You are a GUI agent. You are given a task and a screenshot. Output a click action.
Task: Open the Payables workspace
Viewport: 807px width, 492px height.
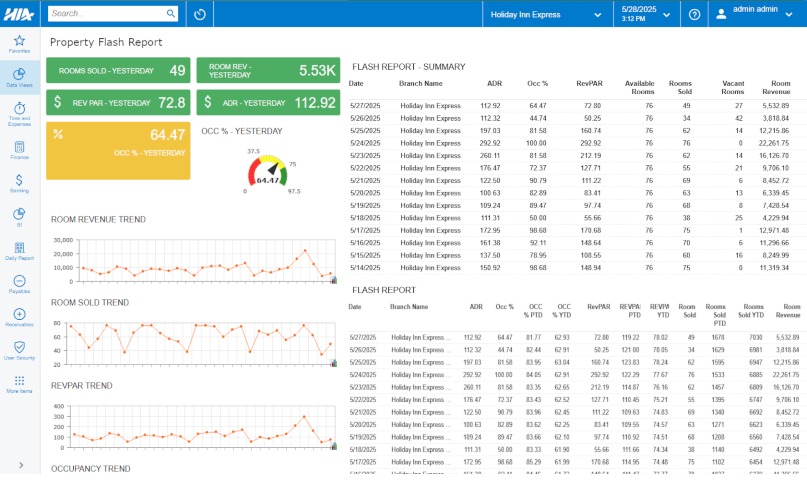[19, 284]
